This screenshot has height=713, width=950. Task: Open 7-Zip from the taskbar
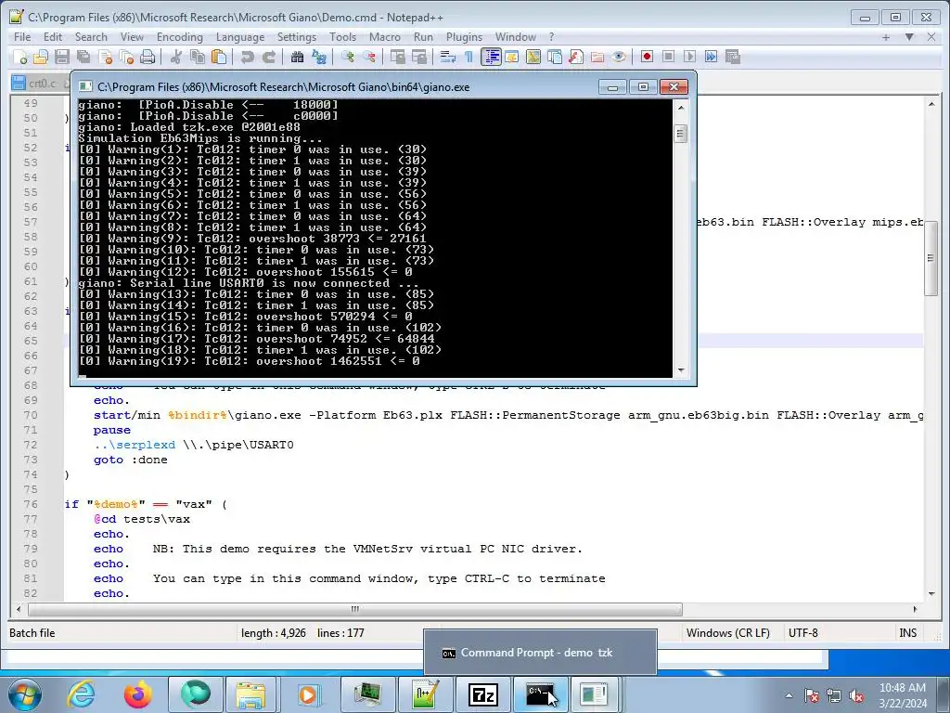(482, 694)
